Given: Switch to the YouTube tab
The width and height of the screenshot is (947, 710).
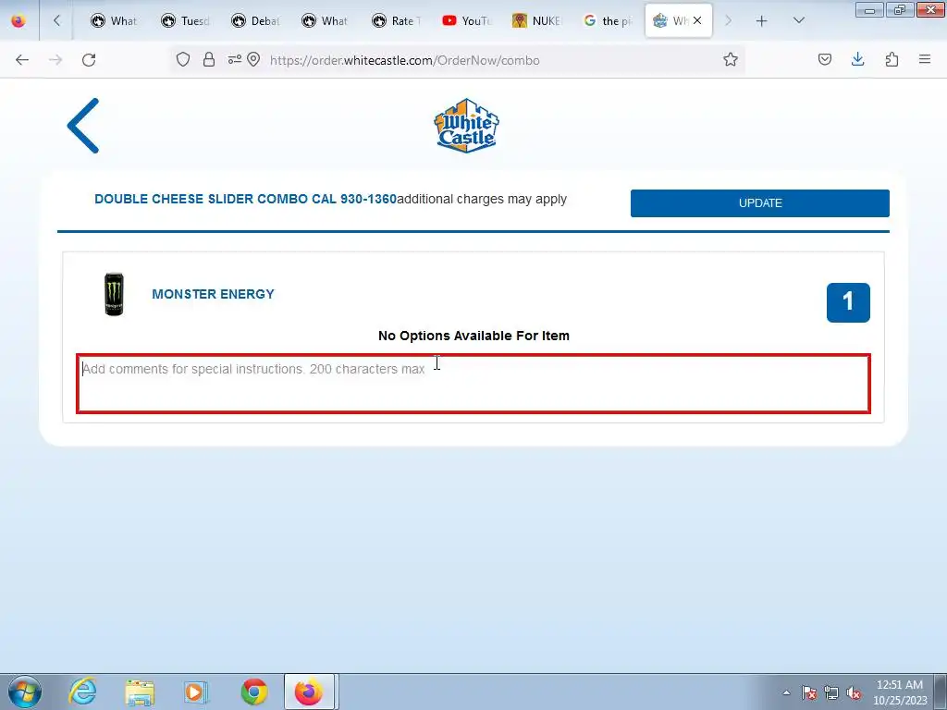Looking at the screenshot, I should pos(466,20).
